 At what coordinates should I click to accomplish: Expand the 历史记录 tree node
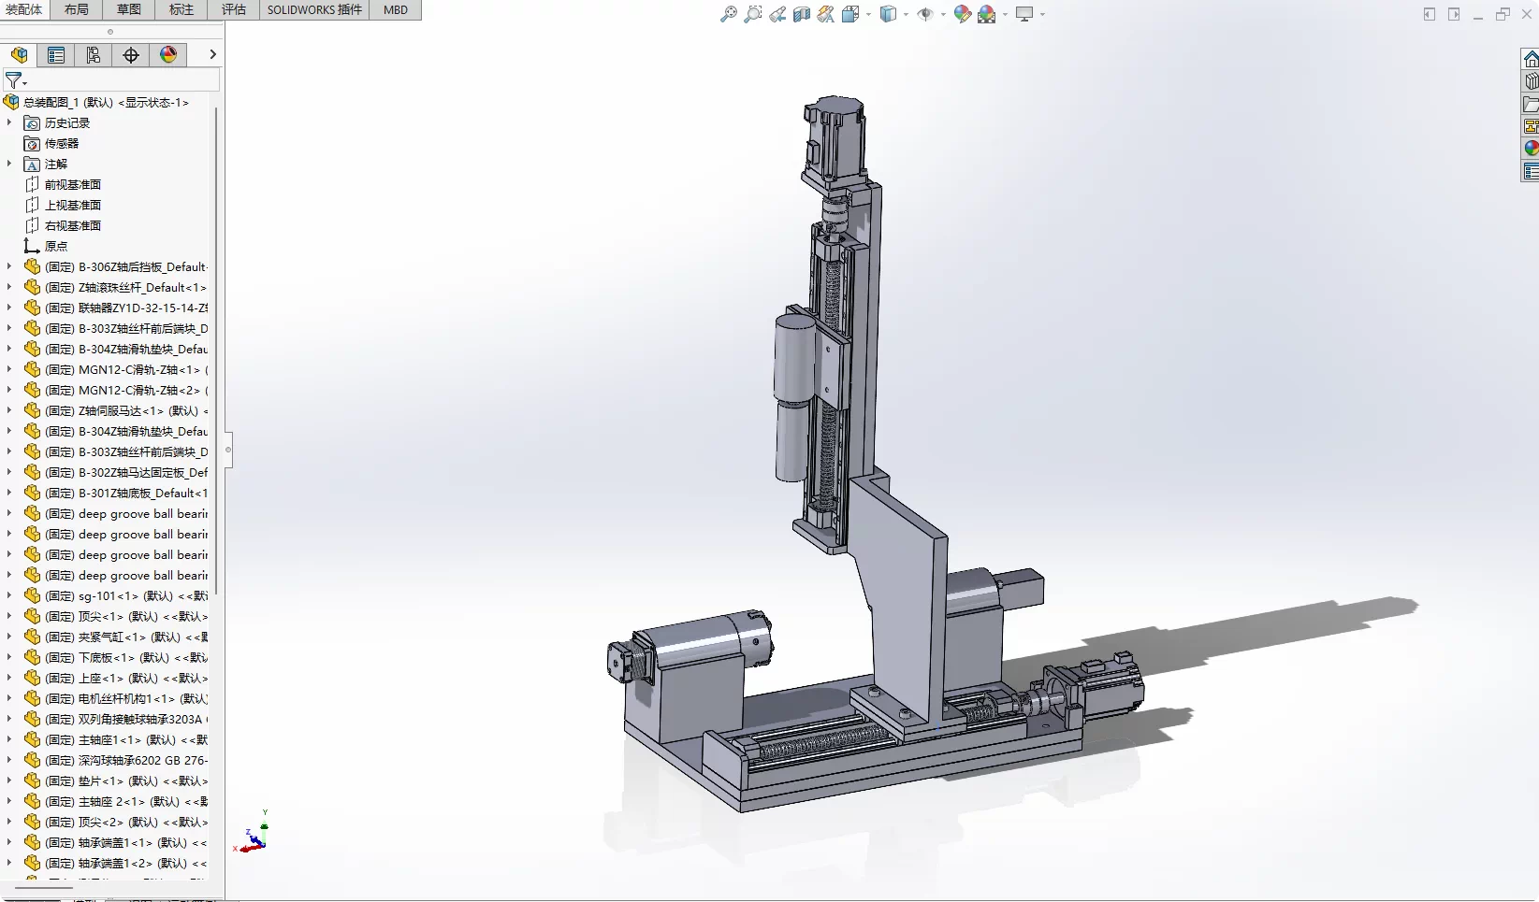click(x=9, y=122)
